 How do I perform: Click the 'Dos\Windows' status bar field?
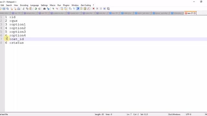pyautogui.click(x=174, y=114)
